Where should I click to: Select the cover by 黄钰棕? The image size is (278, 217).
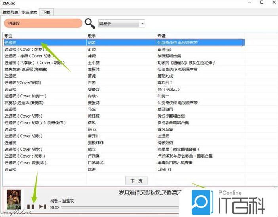[x=124, y=116]
